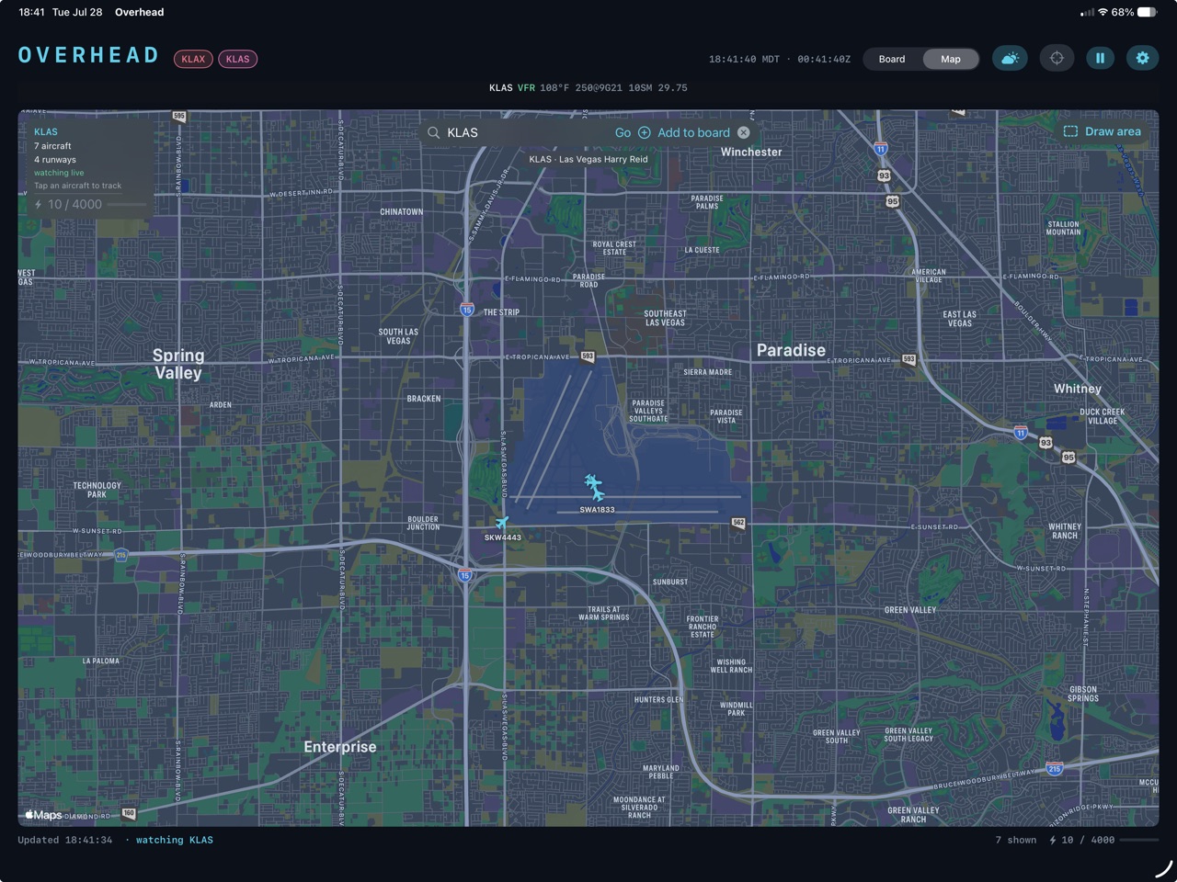Check the battery indicator in status bar

click(x=1147, y=12)
